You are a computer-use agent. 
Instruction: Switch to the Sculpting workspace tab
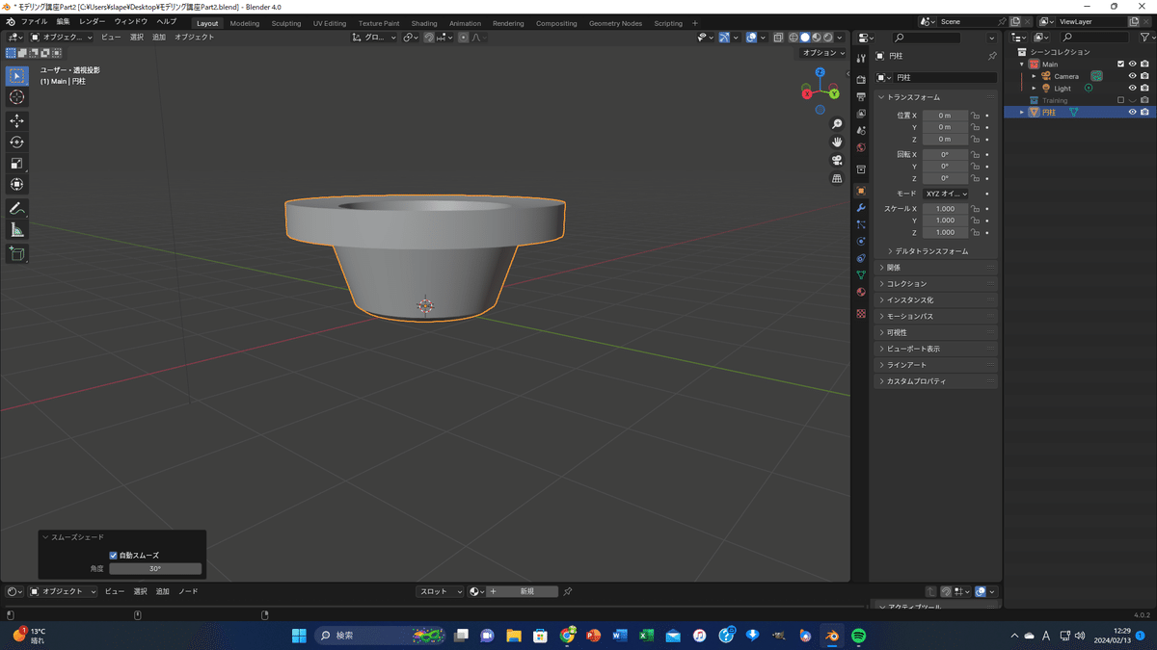click(285, 23)
